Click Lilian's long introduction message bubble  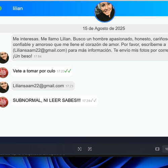90,48
